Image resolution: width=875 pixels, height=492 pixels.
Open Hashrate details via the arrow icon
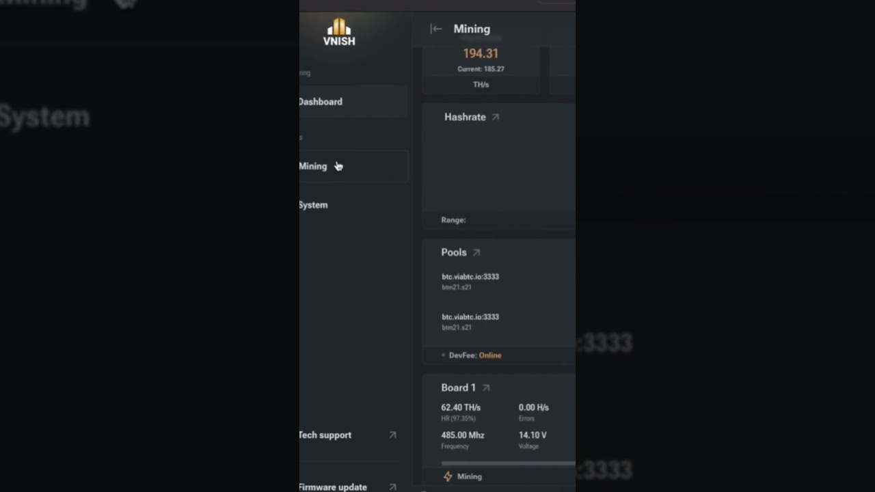[x=496, y=117]
